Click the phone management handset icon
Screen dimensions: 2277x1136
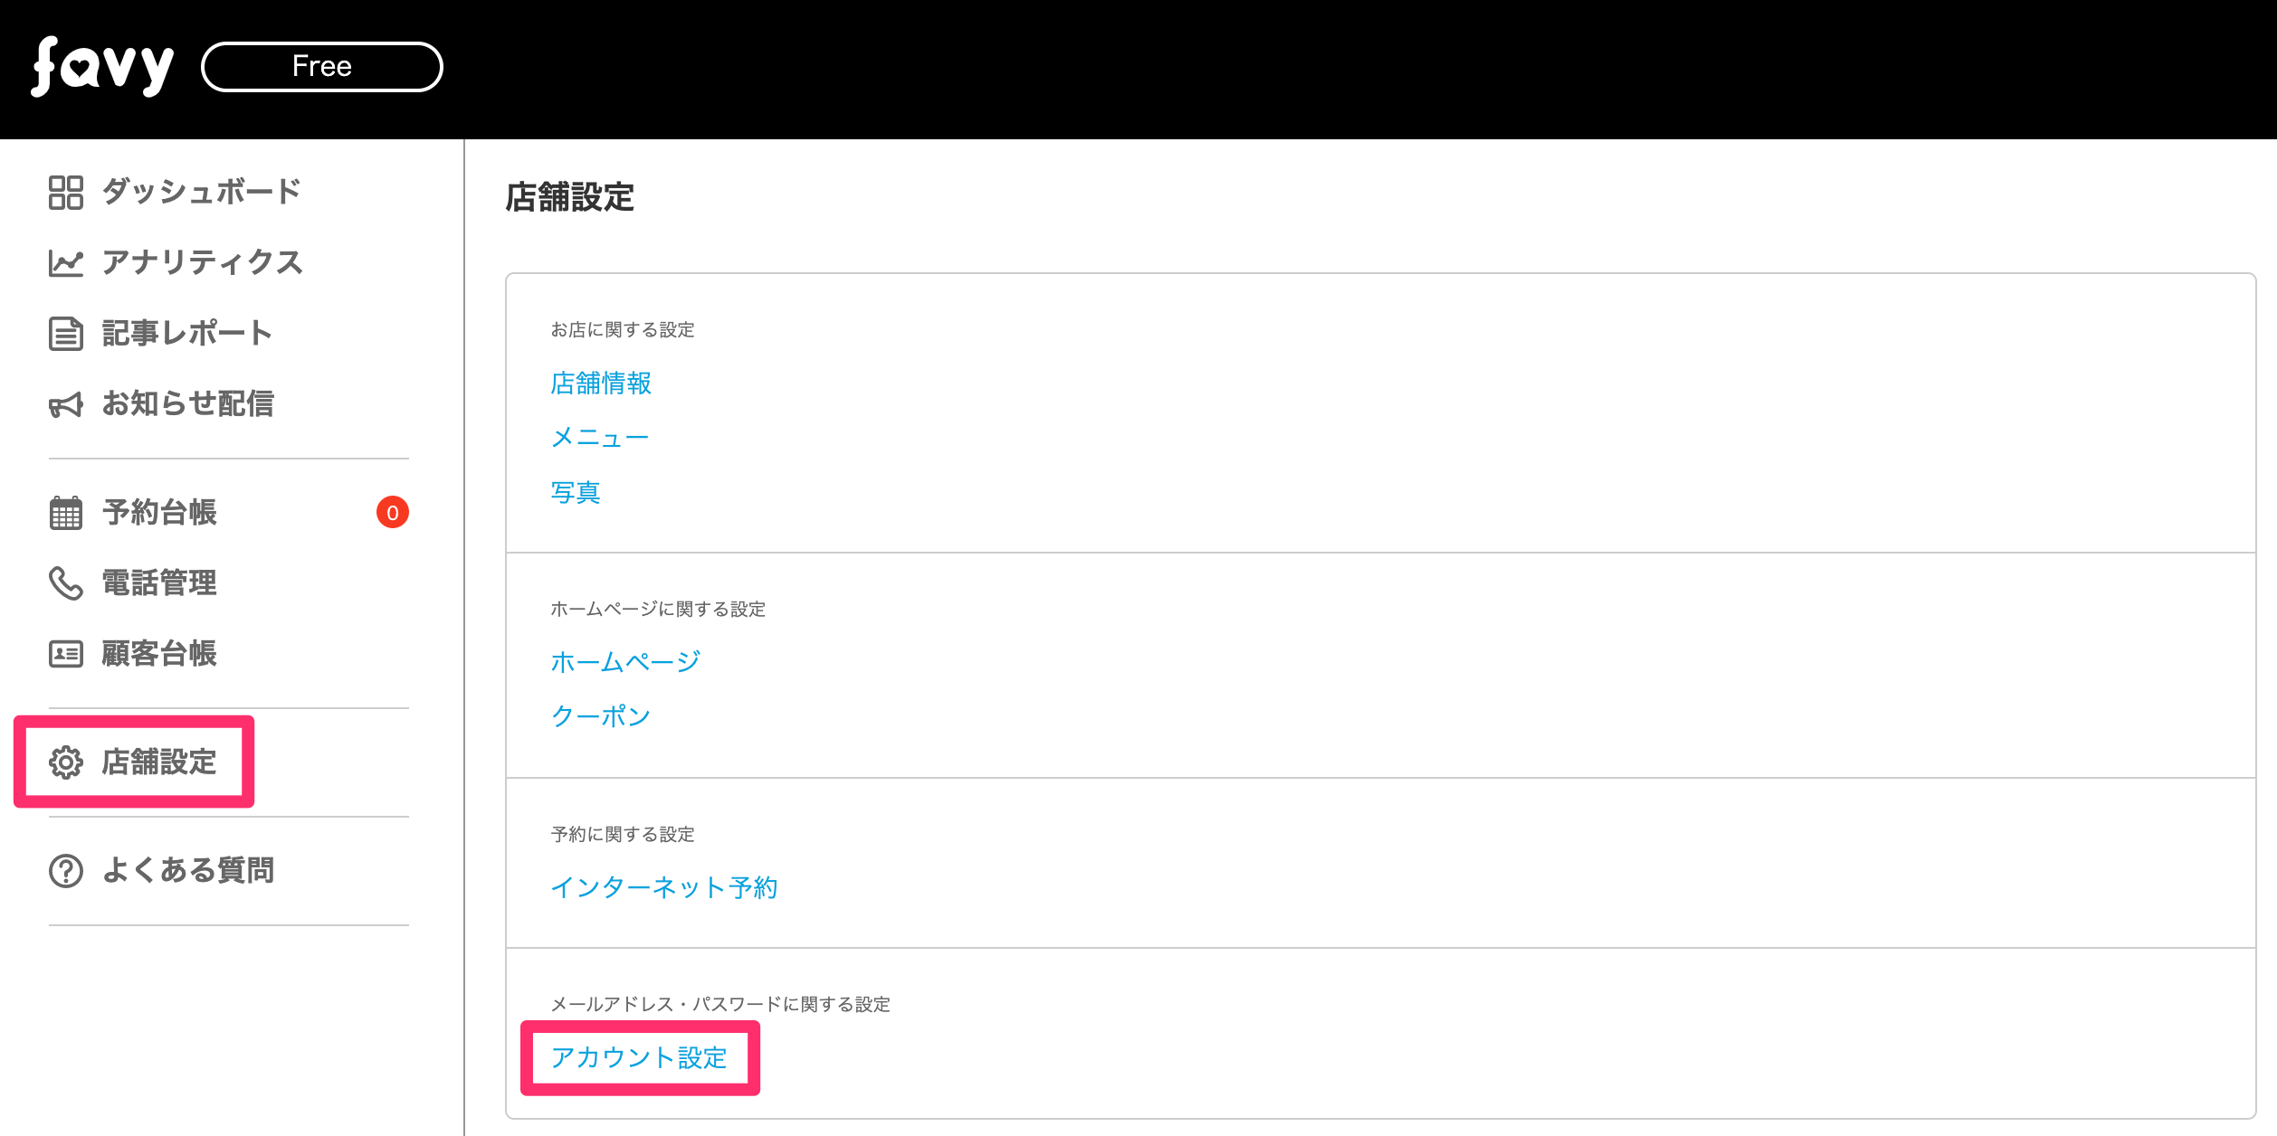coord(65,583)
